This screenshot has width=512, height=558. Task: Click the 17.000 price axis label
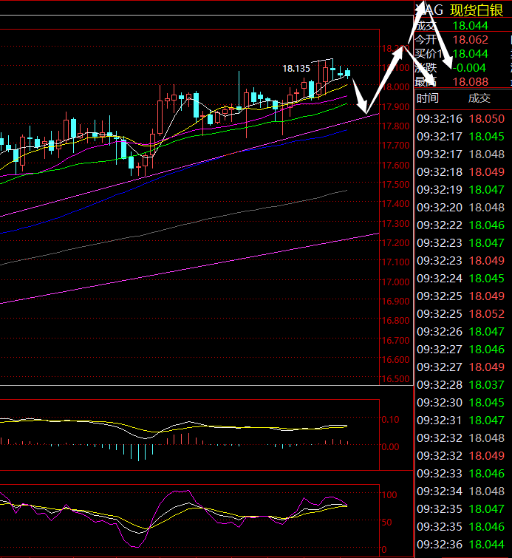[x=395, y=282]
